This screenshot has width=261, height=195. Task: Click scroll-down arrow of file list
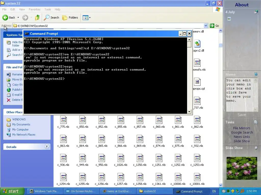pos(220,185)
